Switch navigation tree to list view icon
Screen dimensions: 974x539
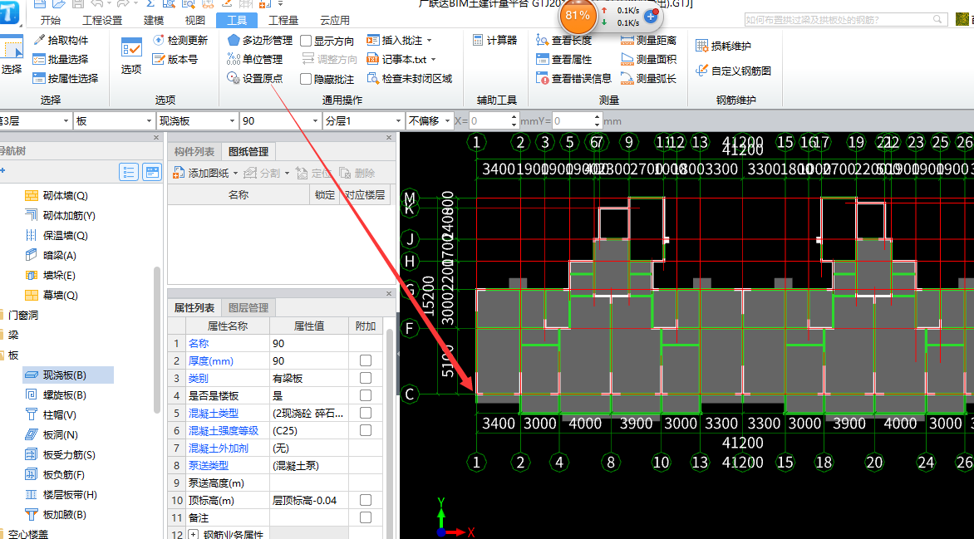(129, 172)
